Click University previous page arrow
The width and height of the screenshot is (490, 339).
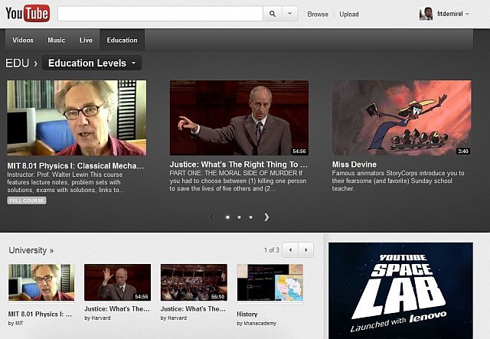pos(290,249)
